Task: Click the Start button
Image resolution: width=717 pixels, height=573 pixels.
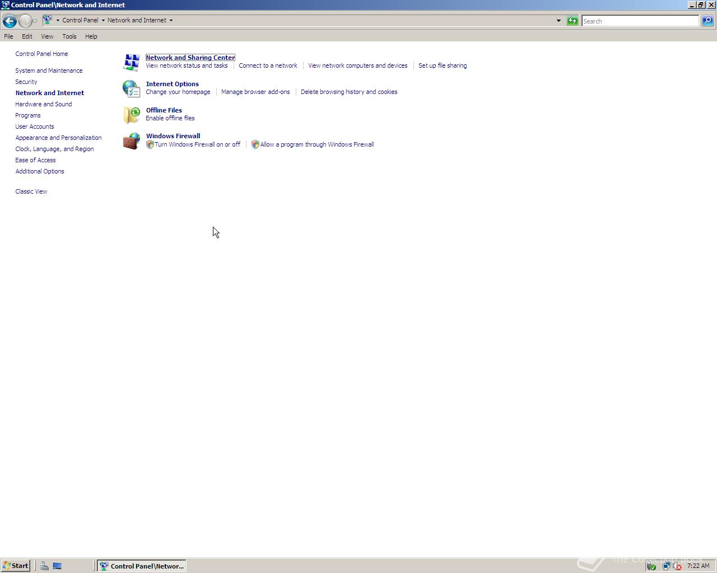Action: [x=16, y=566]
